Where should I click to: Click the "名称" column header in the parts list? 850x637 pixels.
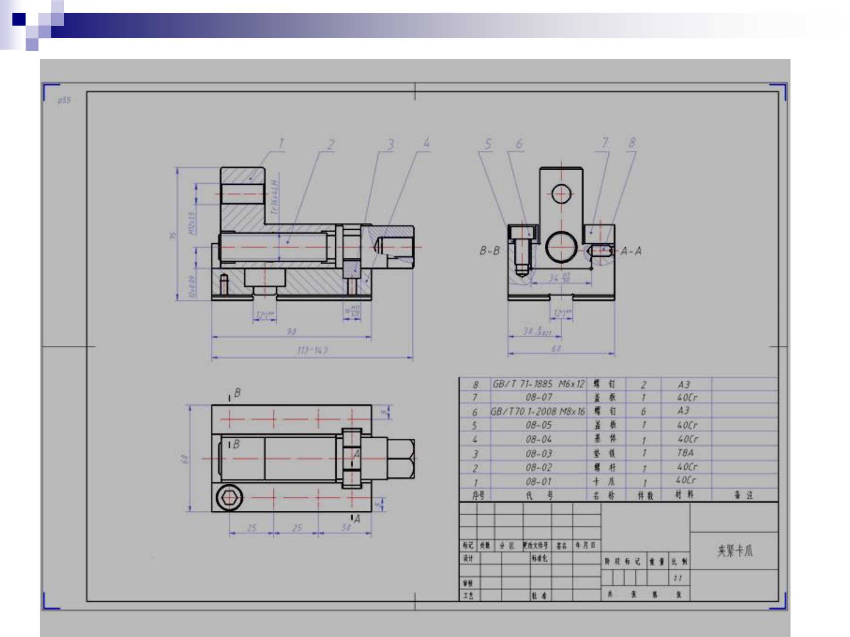[604, 495]
